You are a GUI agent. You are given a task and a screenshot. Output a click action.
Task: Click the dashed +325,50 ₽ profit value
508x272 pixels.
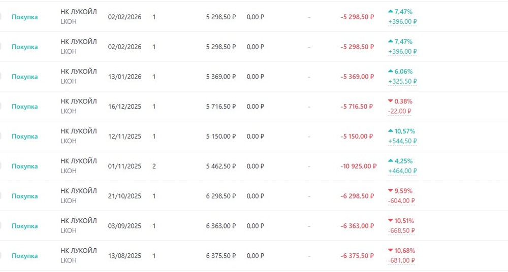(402, 81)
